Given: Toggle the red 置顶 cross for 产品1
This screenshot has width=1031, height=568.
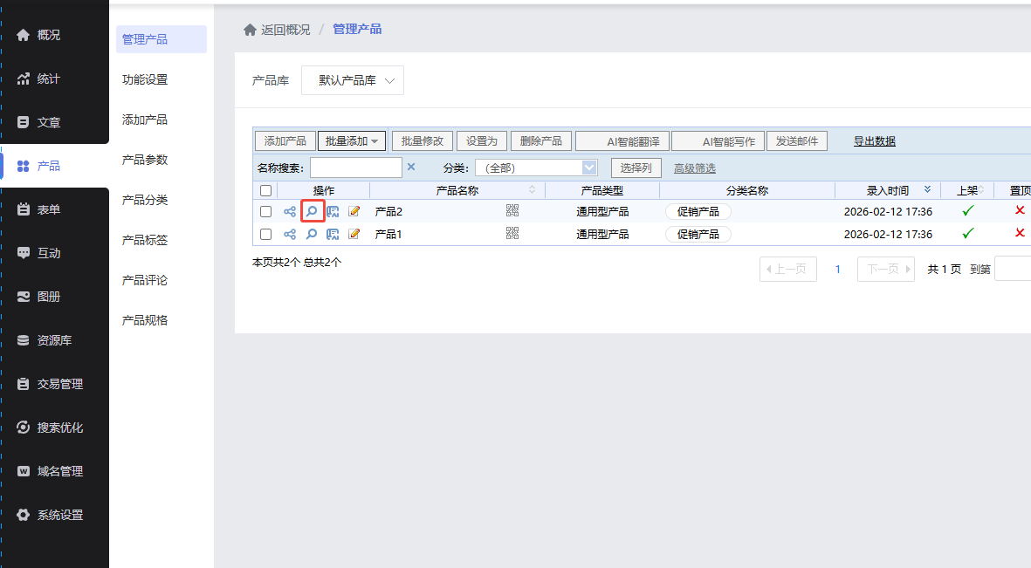Looking at the screenshot, I should tap(1020, 233).
